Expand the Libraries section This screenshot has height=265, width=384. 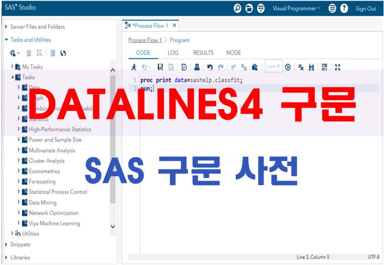[6, 257]
